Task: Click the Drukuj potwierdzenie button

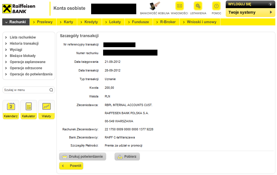Action: [83, 157]
